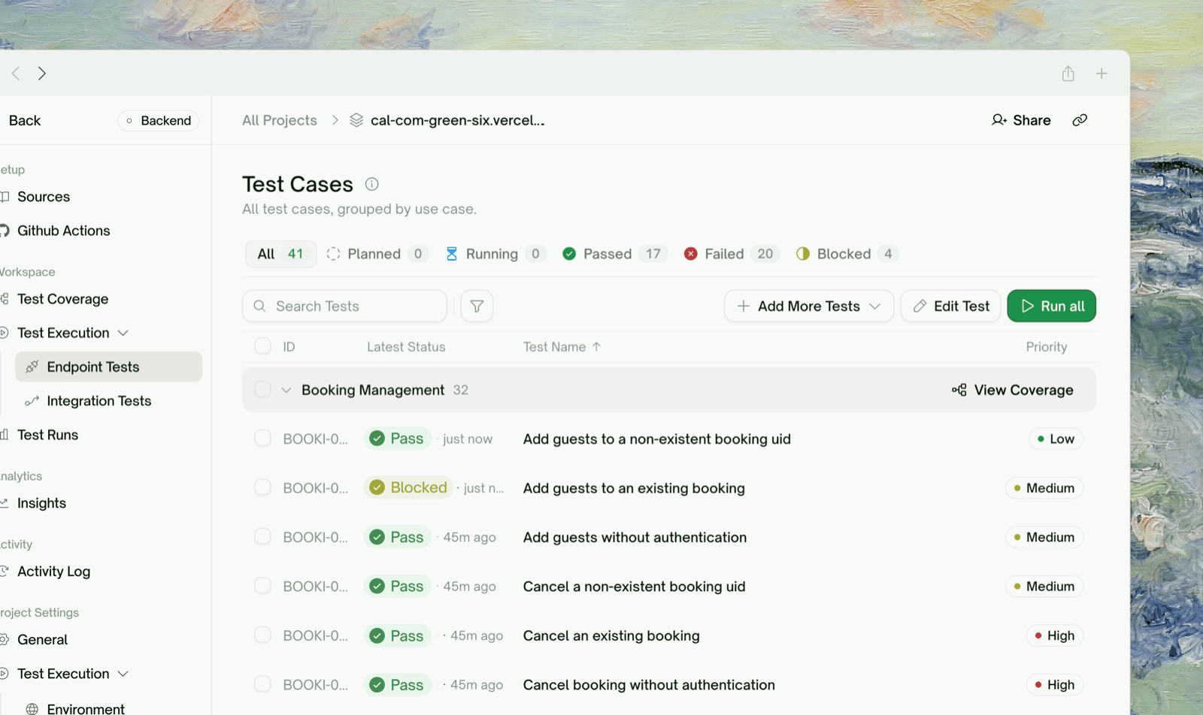The height and width of the screenshot is (715, 1203).
Task: Select checkbox for Cancel an existing booking
Action: click(262, 635)
